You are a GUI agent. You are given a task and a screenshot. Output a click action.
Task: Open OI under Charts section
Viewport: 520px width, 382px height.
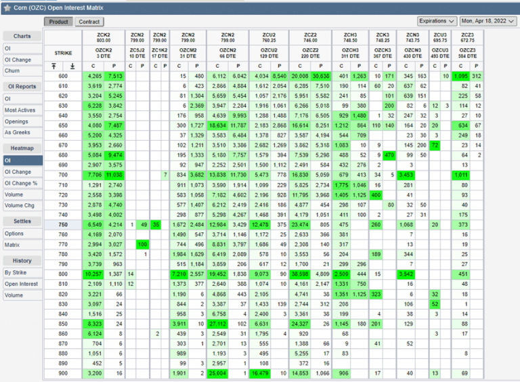(x=23, y=48)
